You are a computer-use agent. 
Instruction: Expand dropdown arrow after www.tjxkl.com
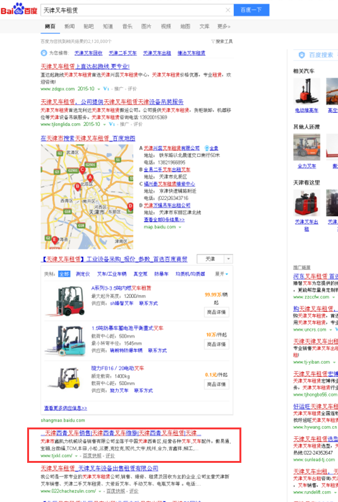[x=76, y=455]
